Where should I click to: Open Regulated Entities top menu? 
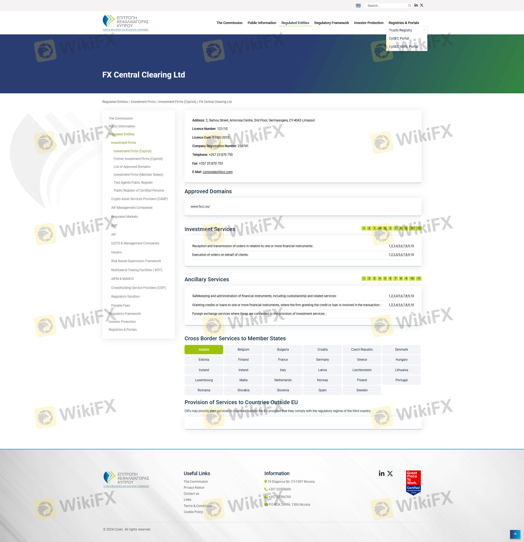pos(295,23)
